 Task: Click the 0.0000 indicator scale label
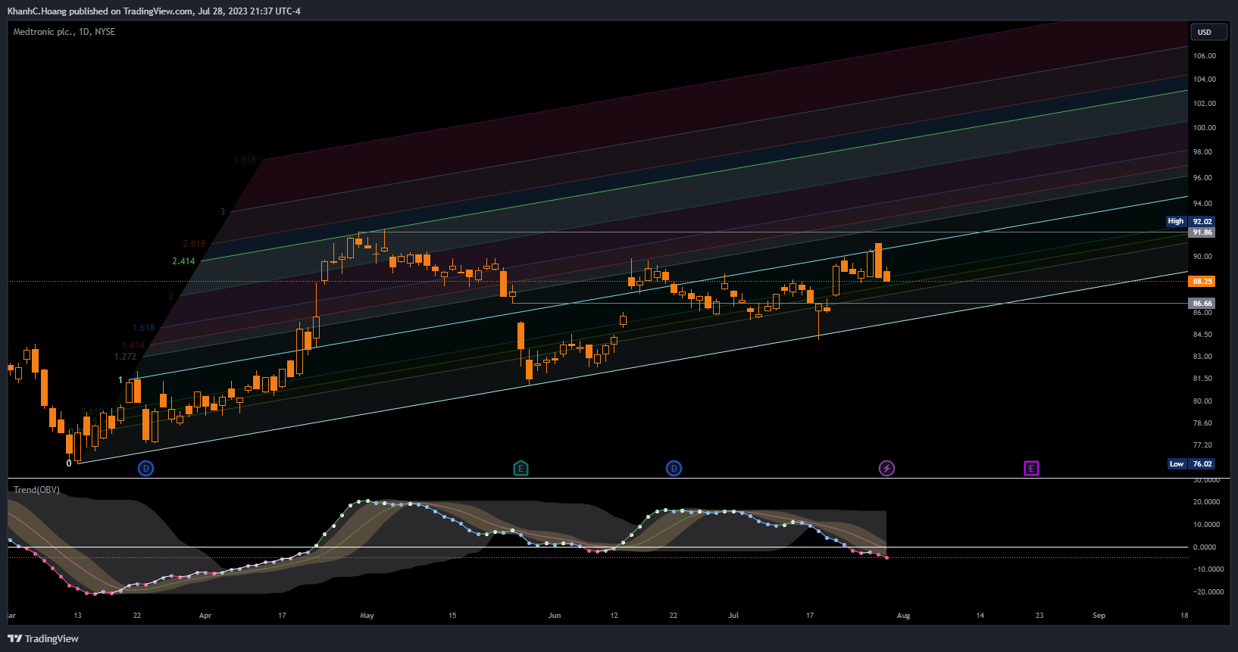(1205, 547)
